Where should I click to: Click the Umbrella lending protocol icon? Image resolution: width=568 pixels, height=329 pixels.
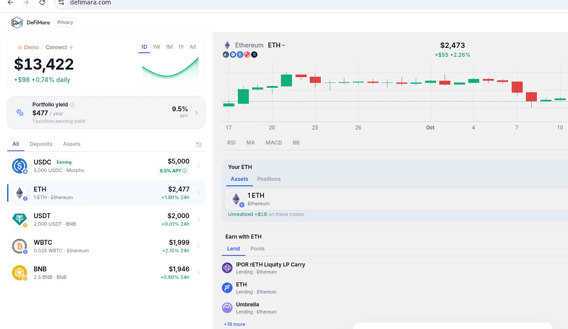tap(227, 308)
